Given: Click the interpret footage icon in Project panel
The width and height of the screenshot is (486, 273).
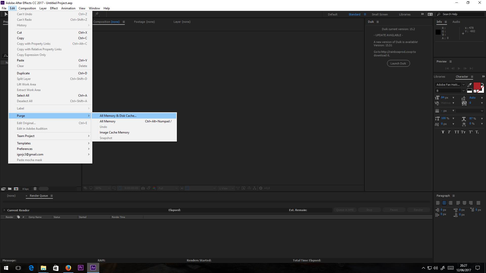Looking at the screenshot, I should [x=3, y=189].
